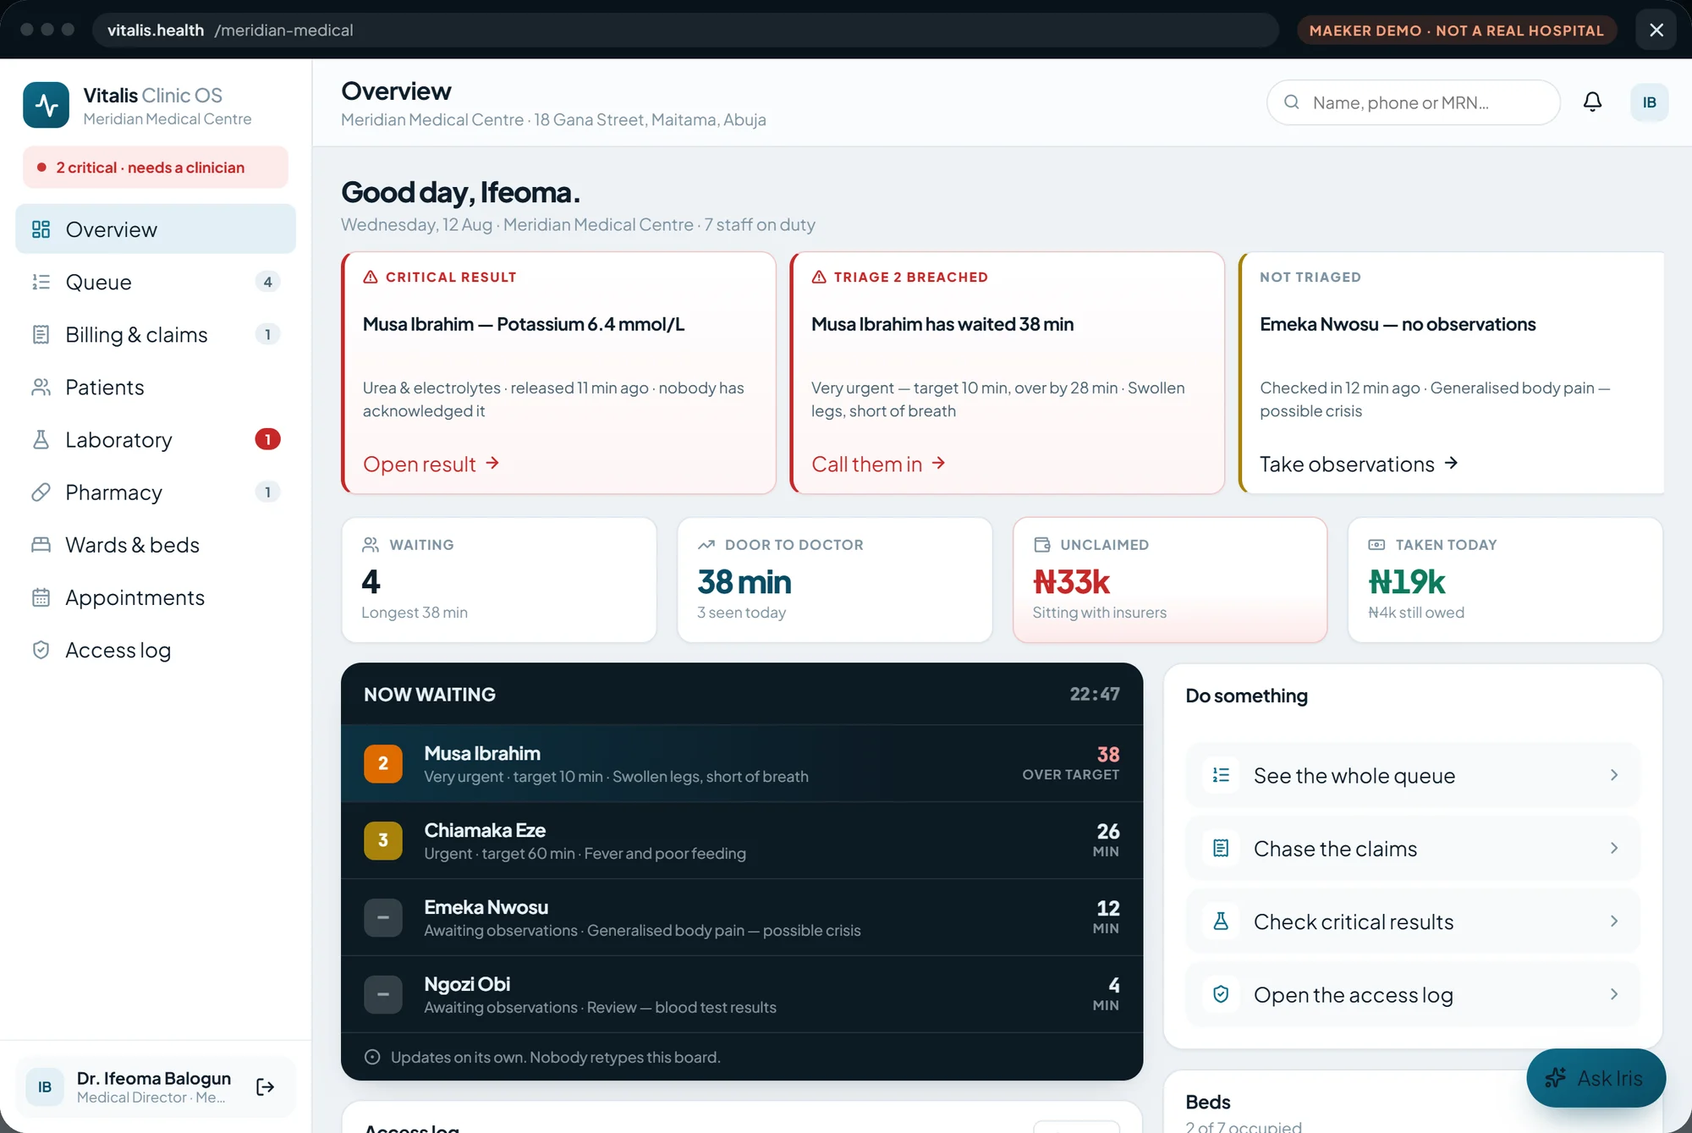The height and width of the screenshot is (1133, 1692).
Task: Open Ngozi Obi's waiting row
Action: point(742,994)
